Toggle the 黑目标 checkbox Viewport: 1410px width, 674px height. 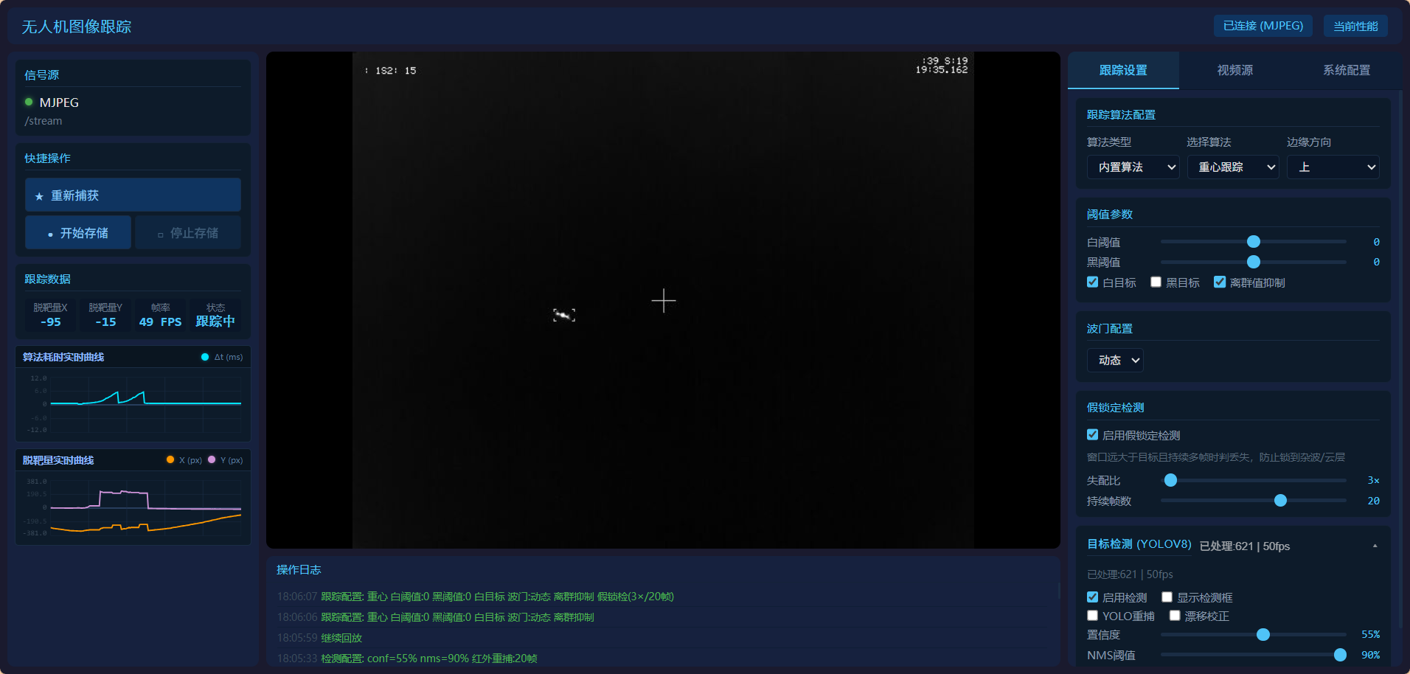1156,282
